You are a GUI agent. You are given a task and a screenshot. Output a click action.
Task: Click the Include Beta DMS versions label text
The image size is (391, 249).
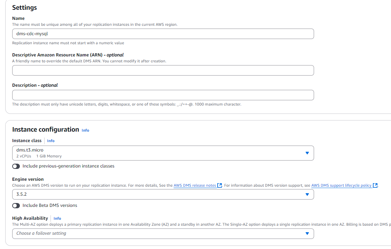tap(50, 205)
